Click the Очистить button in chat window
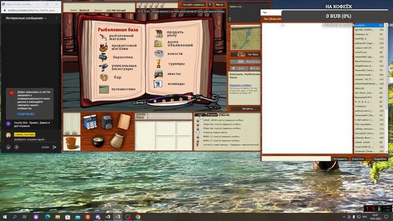 pos(357,159)
